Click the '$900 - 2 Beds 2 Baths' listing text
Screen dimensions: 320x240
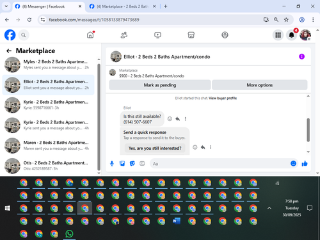(x=152, y=76)
